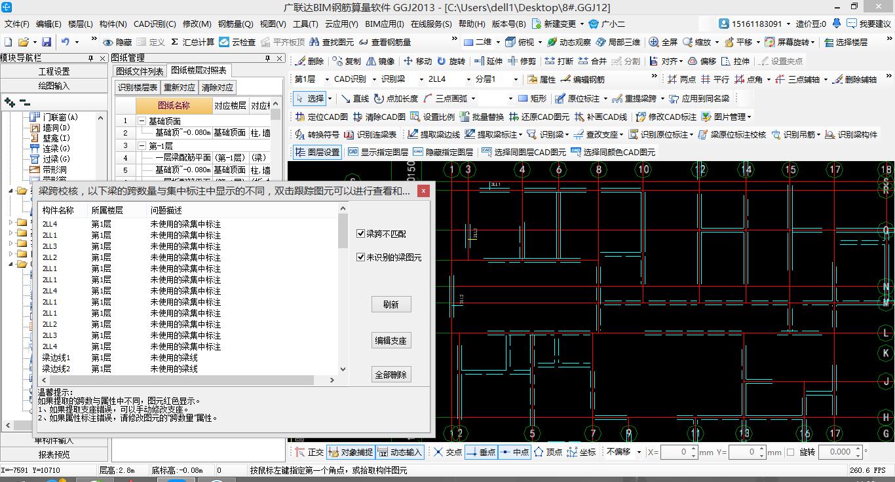Enable Dynamic Observation (动态观察)
Viewport: 895px width, 482px height.
pos(568,42)
